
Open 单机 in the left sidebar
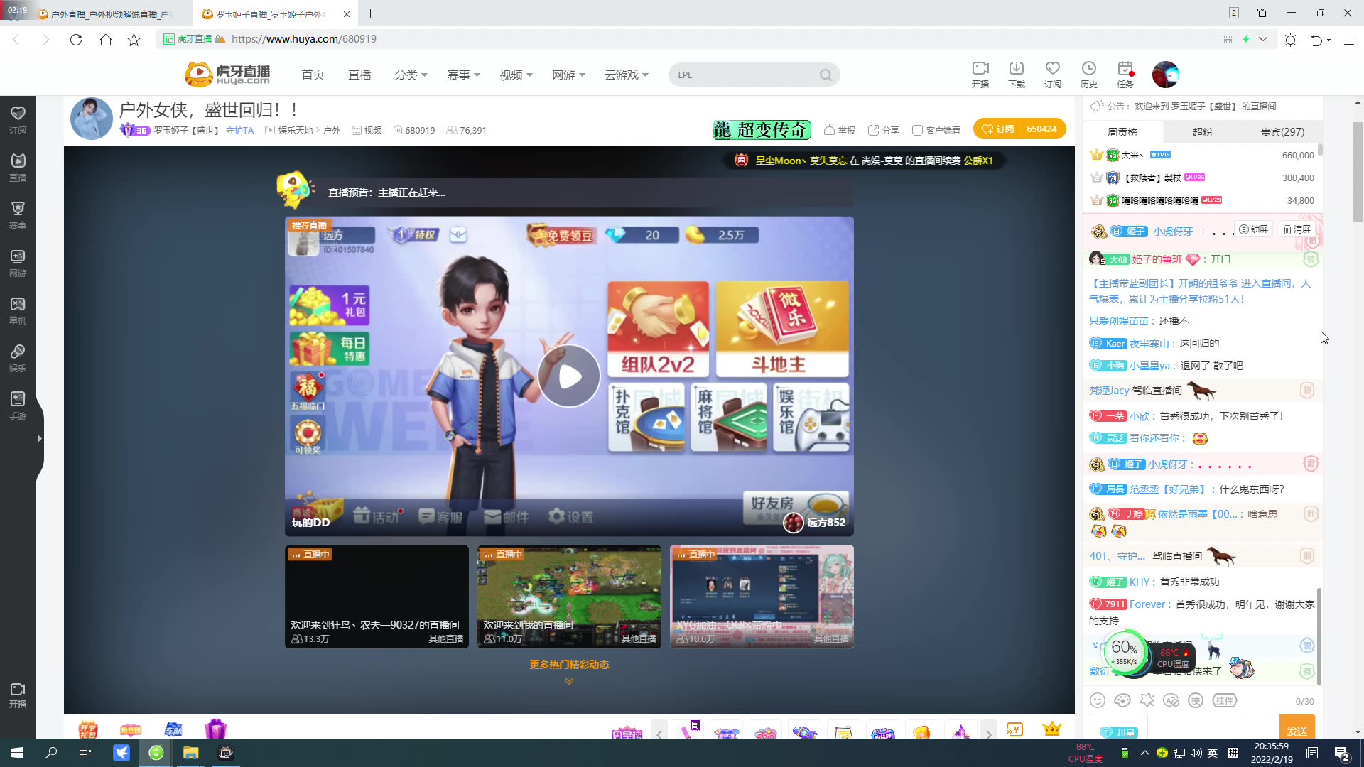point(18,310)
